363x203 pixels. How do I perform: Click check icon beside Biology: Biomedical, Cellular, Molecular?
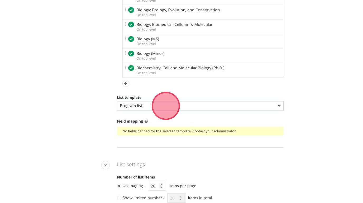tap(131, 25)
